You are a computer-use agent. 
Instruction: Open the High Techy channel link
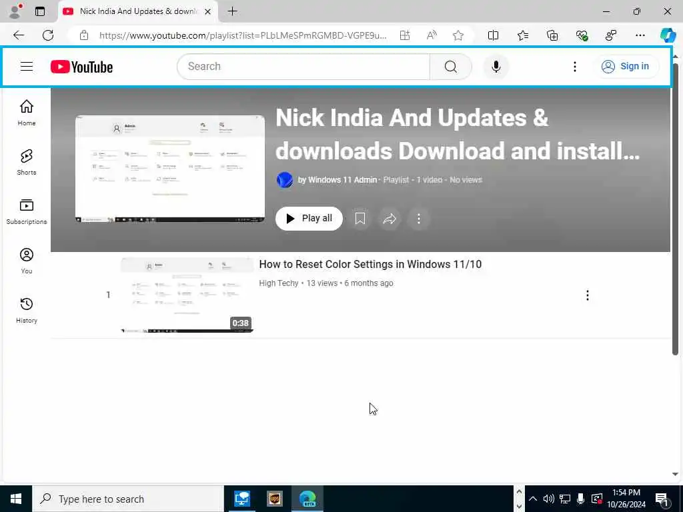click(x=279, y=283)
